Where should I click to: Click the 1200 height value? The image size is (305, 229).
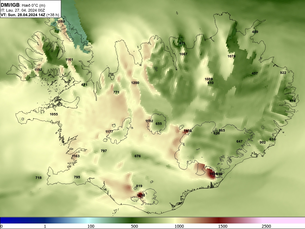pyautogui.click(x=135, y=83)
